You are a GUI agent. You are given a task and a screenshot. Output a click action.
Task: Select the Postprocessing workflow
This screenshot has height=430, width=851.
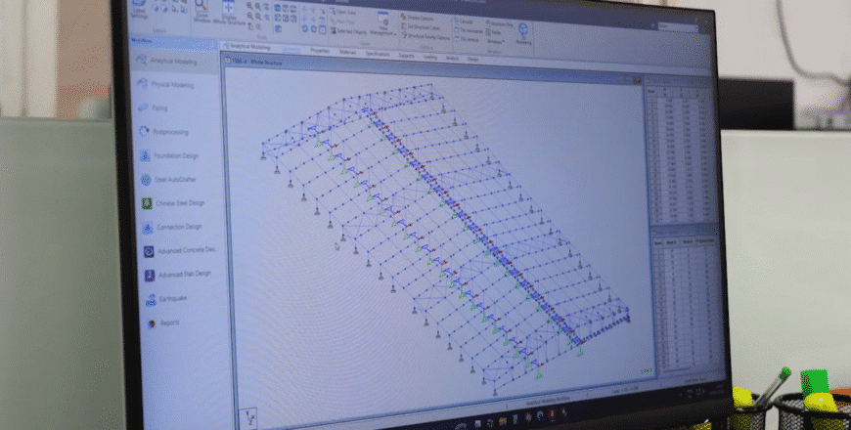tap(174, 132)
